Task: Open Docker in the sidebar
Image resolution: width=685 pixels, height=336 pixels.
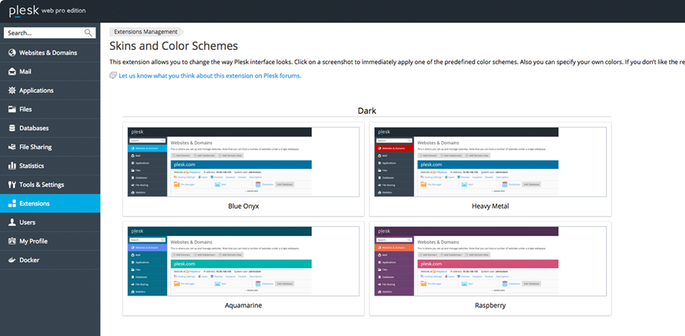Action: click(x=50, y=260)
